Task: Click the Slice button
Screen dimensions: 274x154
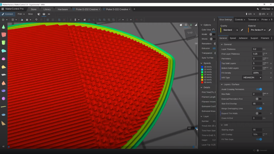Action: 30,14
